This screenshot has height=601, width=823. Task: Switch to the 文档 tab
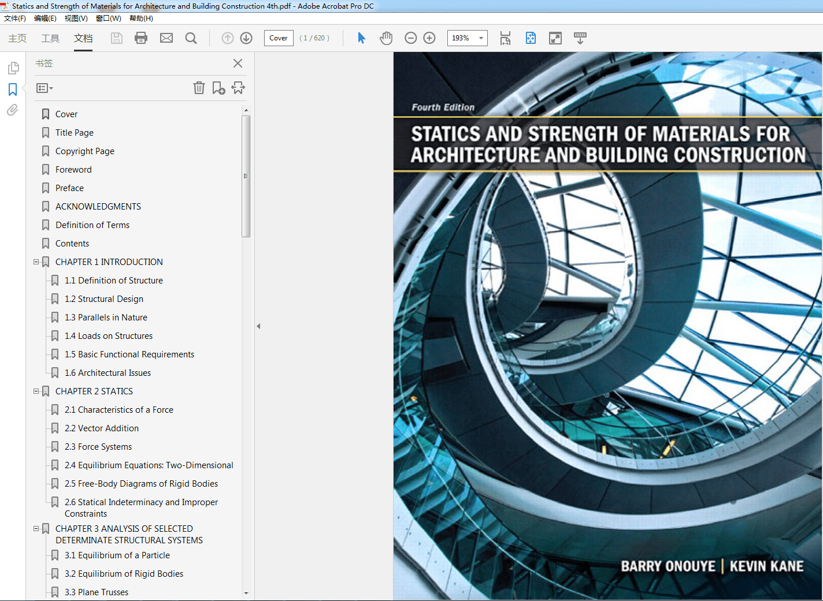[83, 38]
